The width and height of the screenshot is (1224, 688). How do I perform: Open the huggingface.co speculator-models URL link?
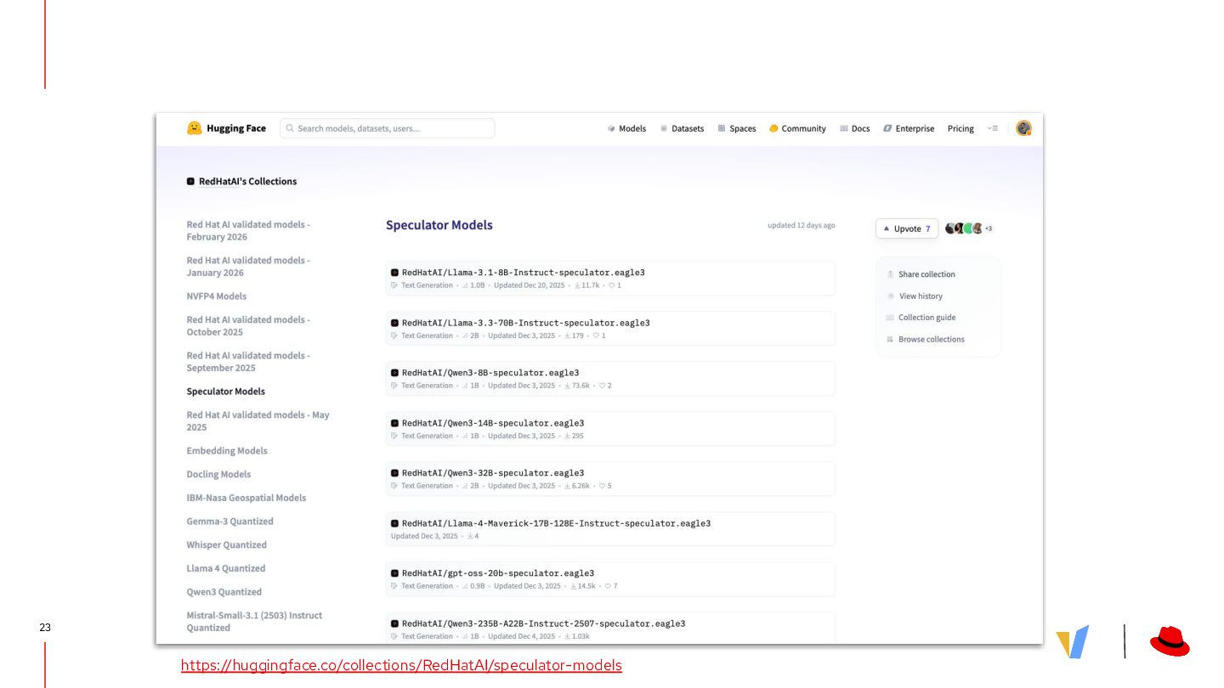click(x=401, y=666)
